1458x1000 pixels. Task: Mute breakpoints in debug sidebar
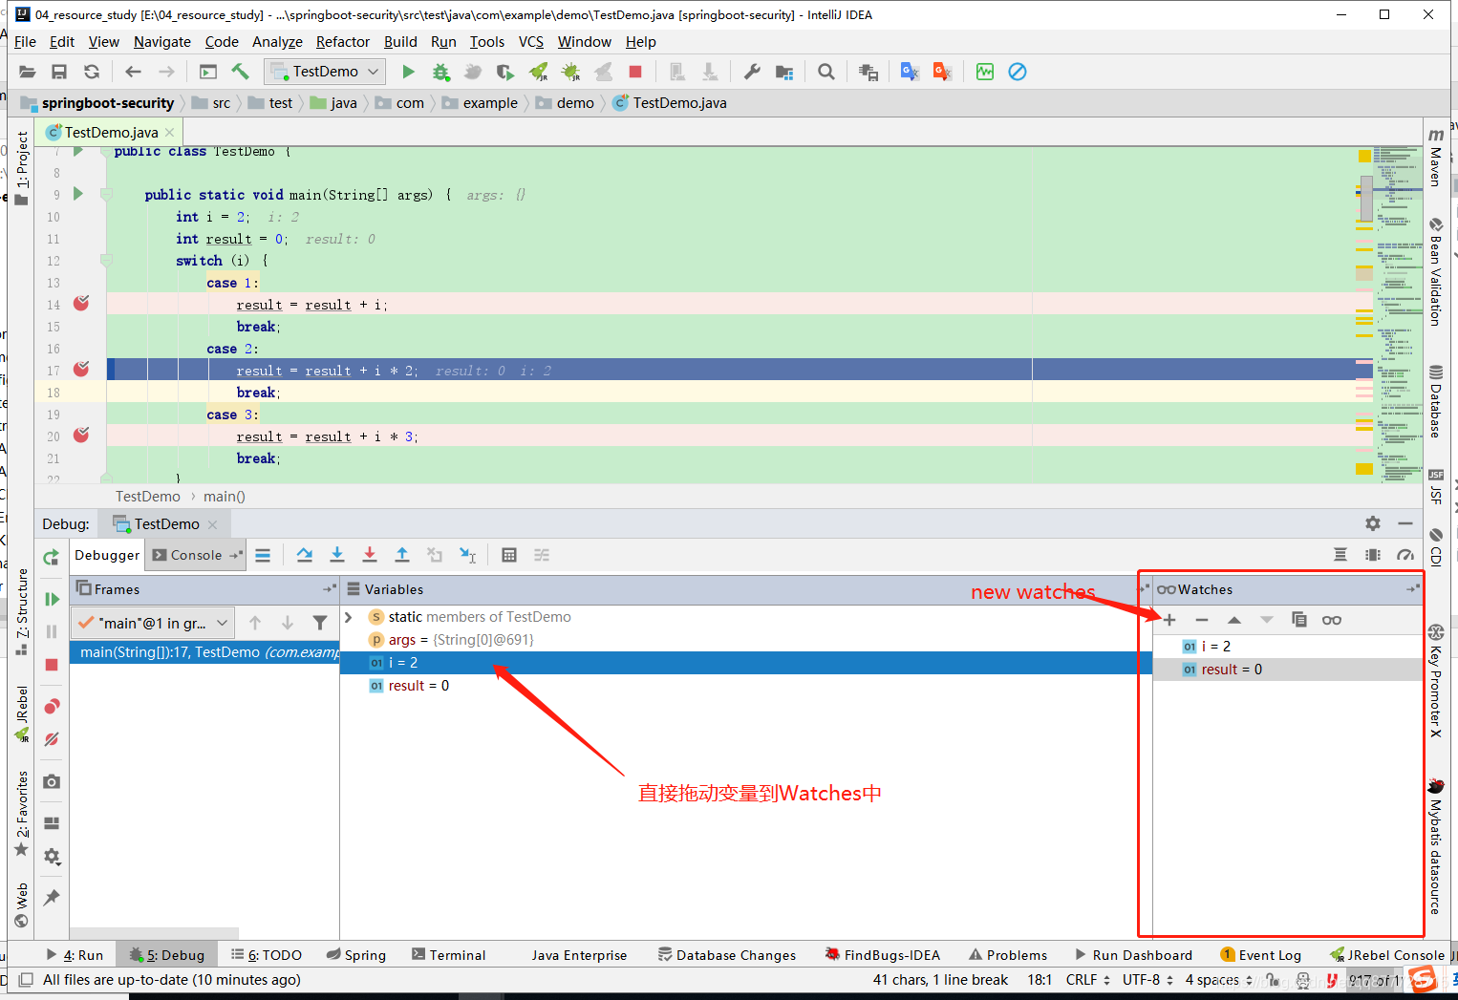tap(52, 739)
